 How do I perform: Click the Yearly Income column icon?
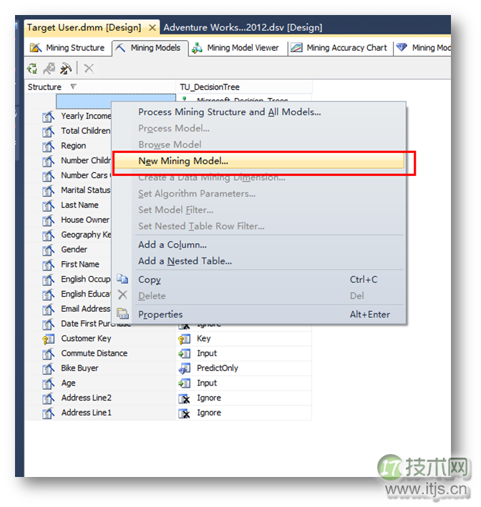click(49, 116)
